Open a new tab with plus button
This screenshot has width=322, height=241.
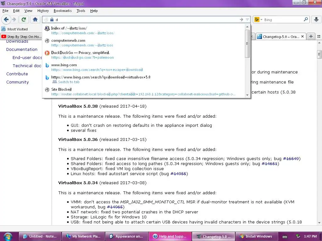(311, 36)
